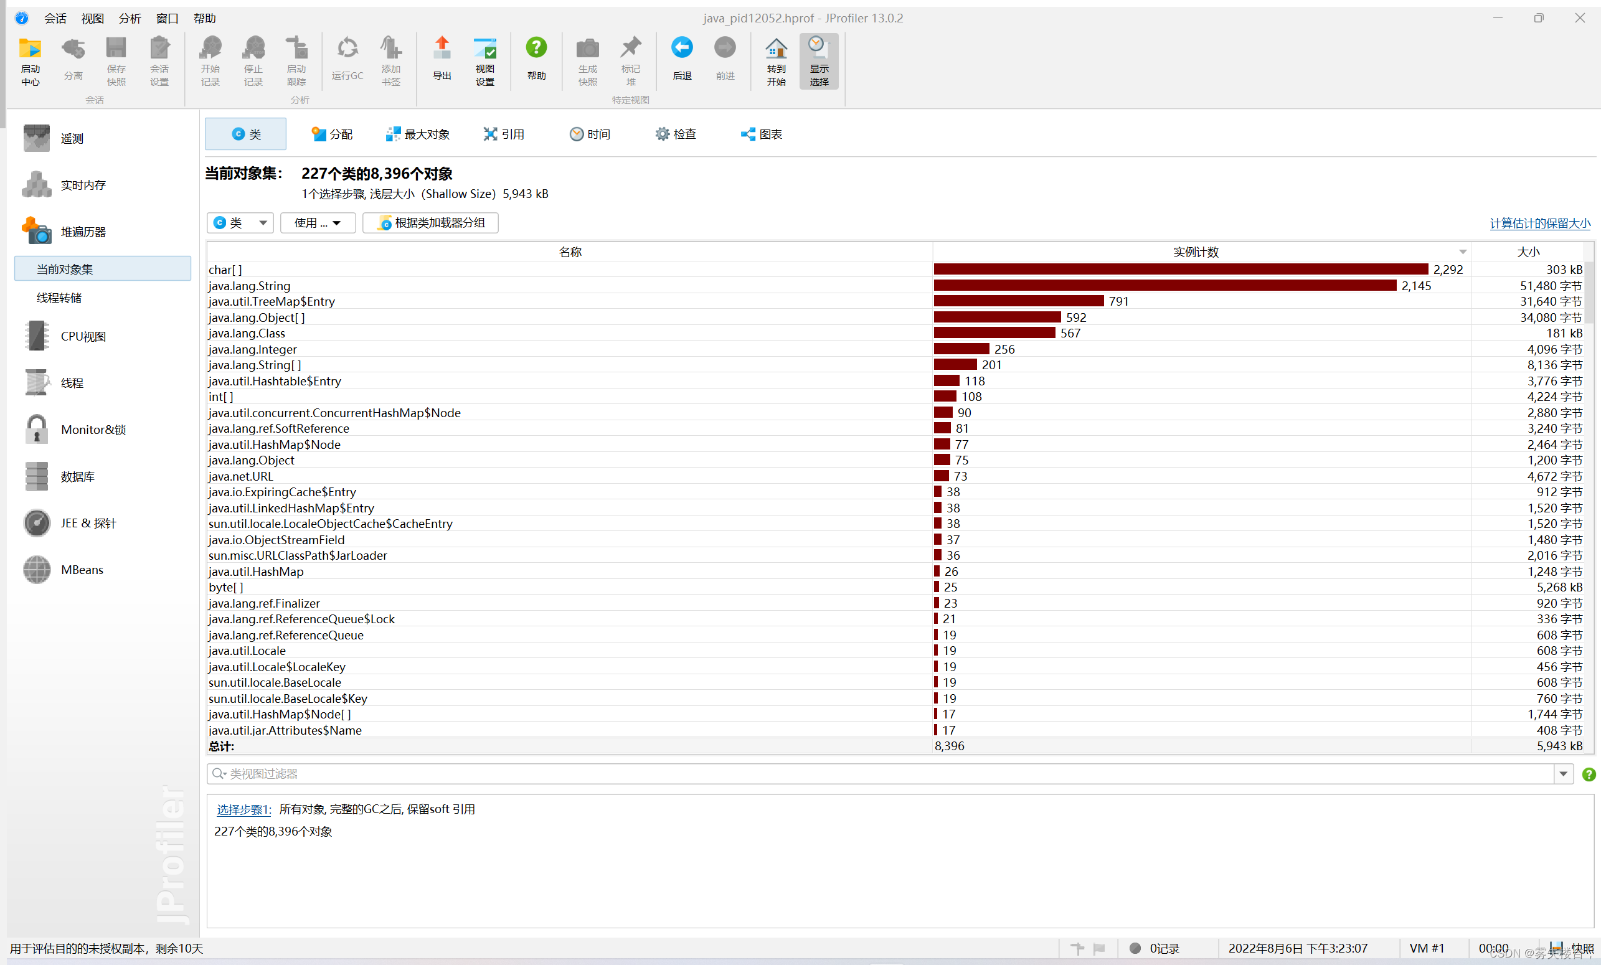This screenshot has height=965, width=1601.
Task: Open the 堆遍历器 heap walker sidebar section
Action: coord(104,232)
